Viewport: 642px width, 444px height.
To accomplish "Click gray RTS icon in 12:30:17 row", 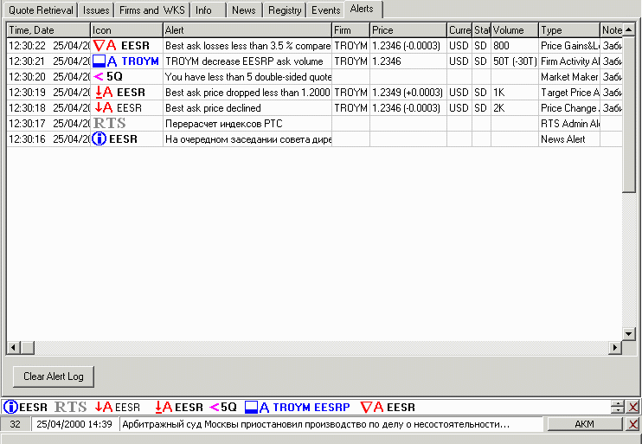I will pyautogui.click(x=109, y=123).
